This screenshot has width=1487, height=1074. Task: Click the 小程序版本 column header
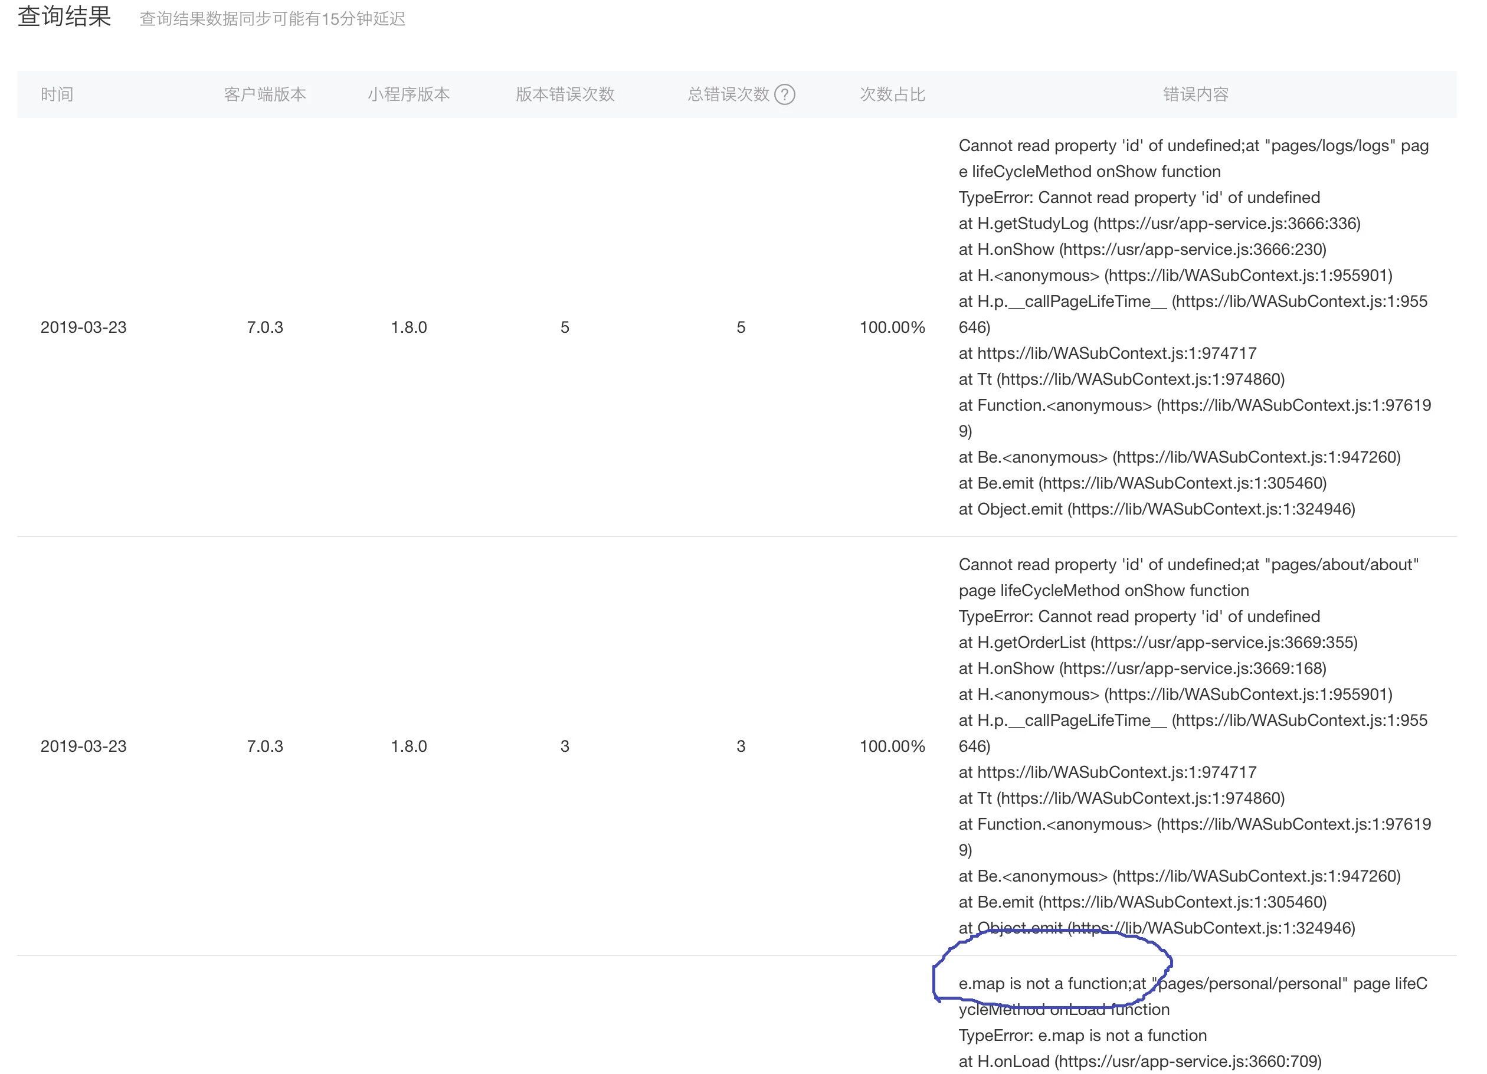pos(408,94)
